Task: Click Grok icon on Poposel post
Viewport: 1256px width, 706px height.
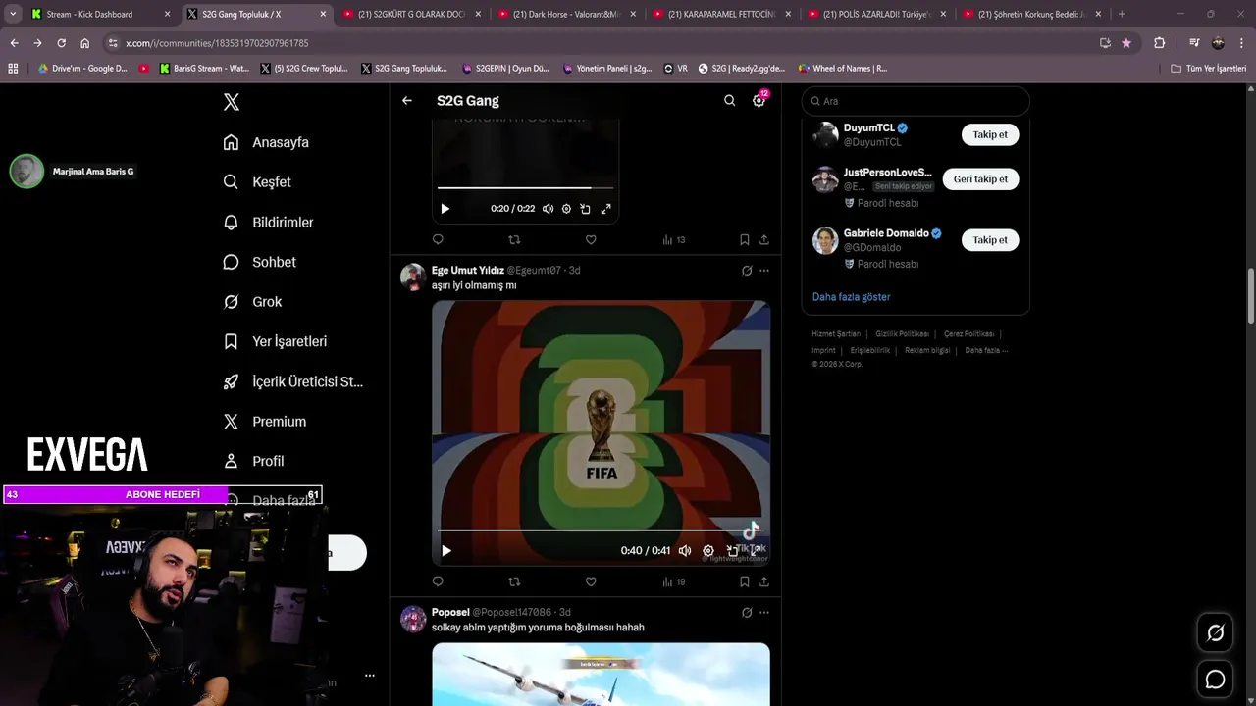Action: 747,613
